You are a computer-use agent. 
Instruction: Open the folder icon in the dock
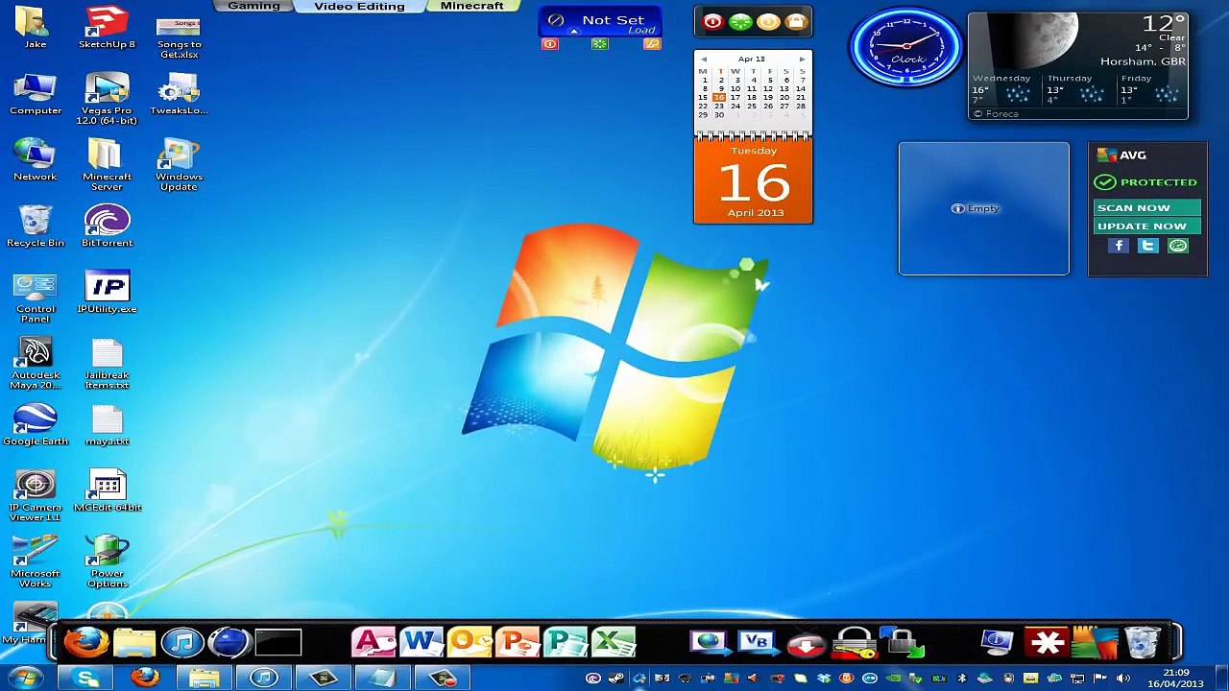tap(134, 641)
